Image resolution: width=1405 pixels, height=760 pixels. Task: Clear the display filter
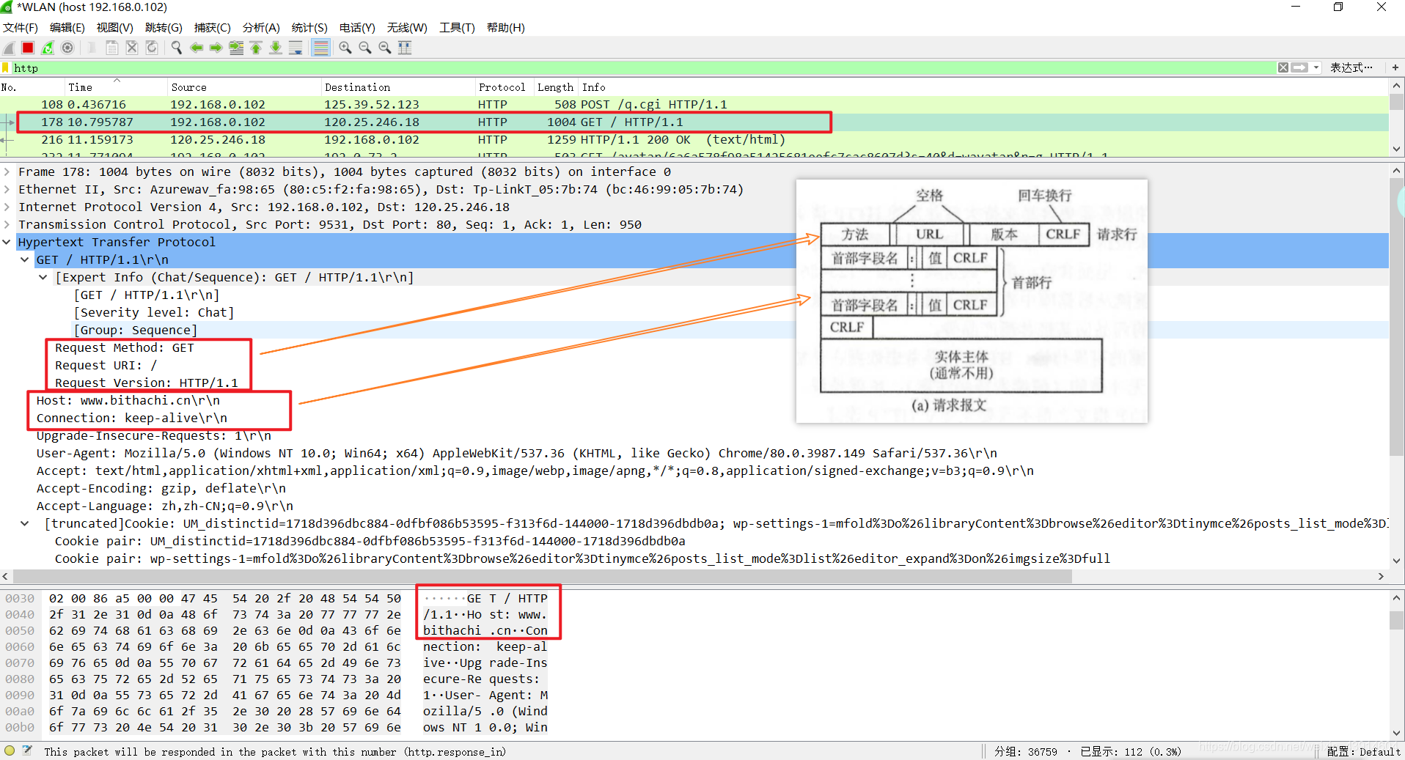[x=1283, y=67]
